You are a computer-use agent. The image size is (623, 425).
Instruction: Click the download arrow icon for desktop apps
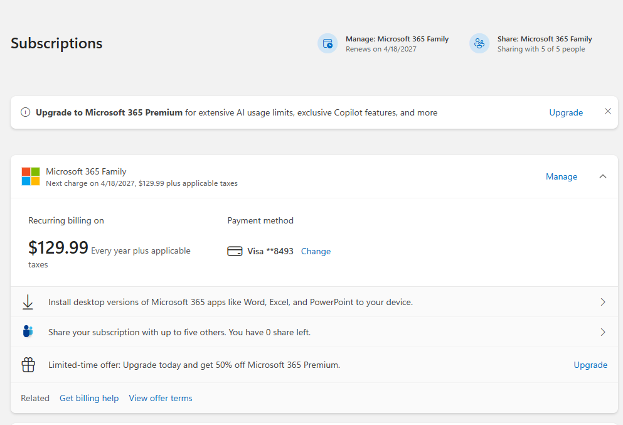tap(28, 302)
